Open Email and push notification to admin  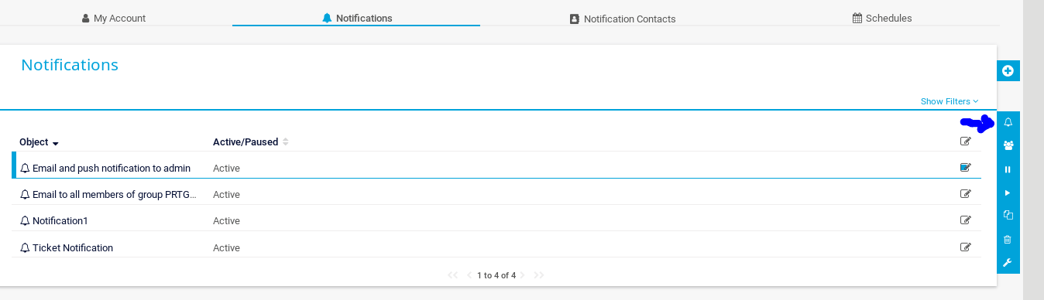point(112,168)
